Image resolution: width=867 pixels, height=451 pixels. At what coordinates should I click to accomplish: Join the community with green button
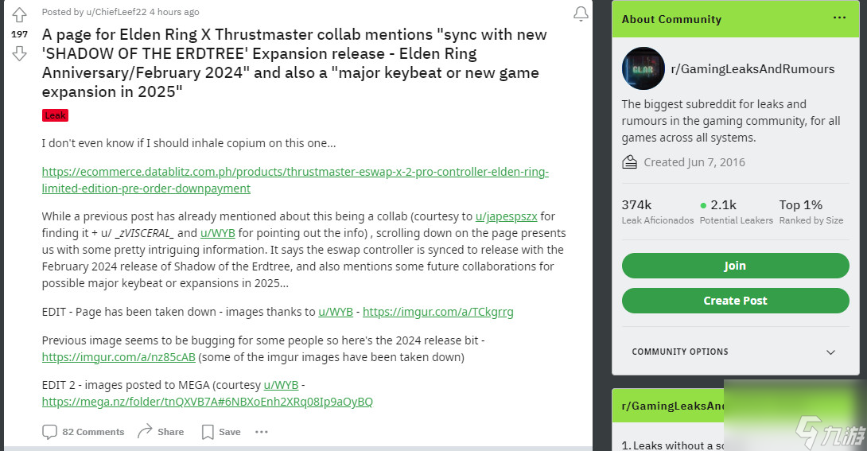tap(736, 266)
